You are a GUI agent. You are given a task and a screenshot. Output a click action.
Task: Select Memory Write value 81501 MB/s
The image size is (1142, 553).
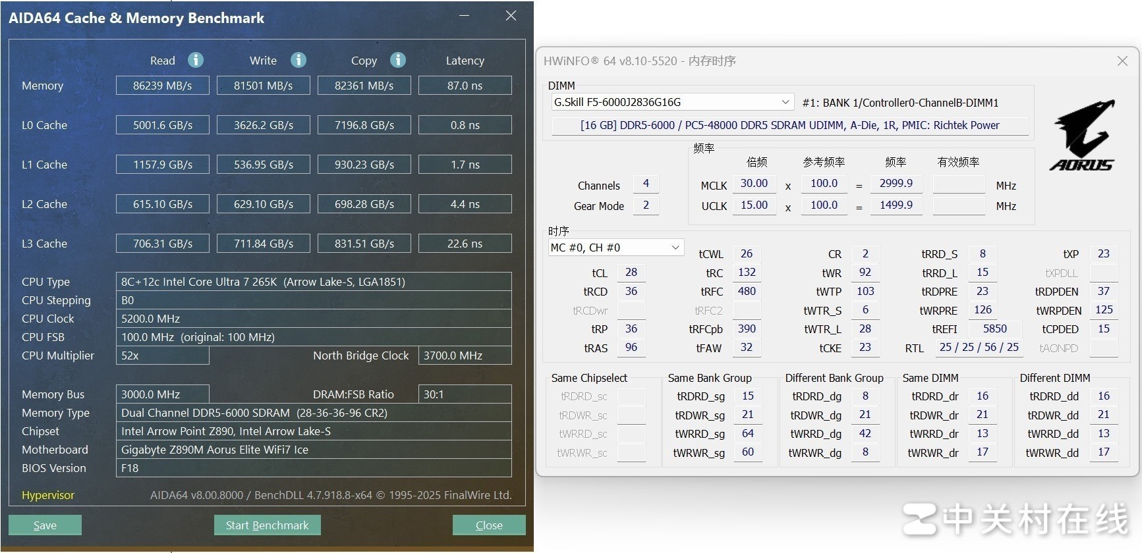[264, 86]
